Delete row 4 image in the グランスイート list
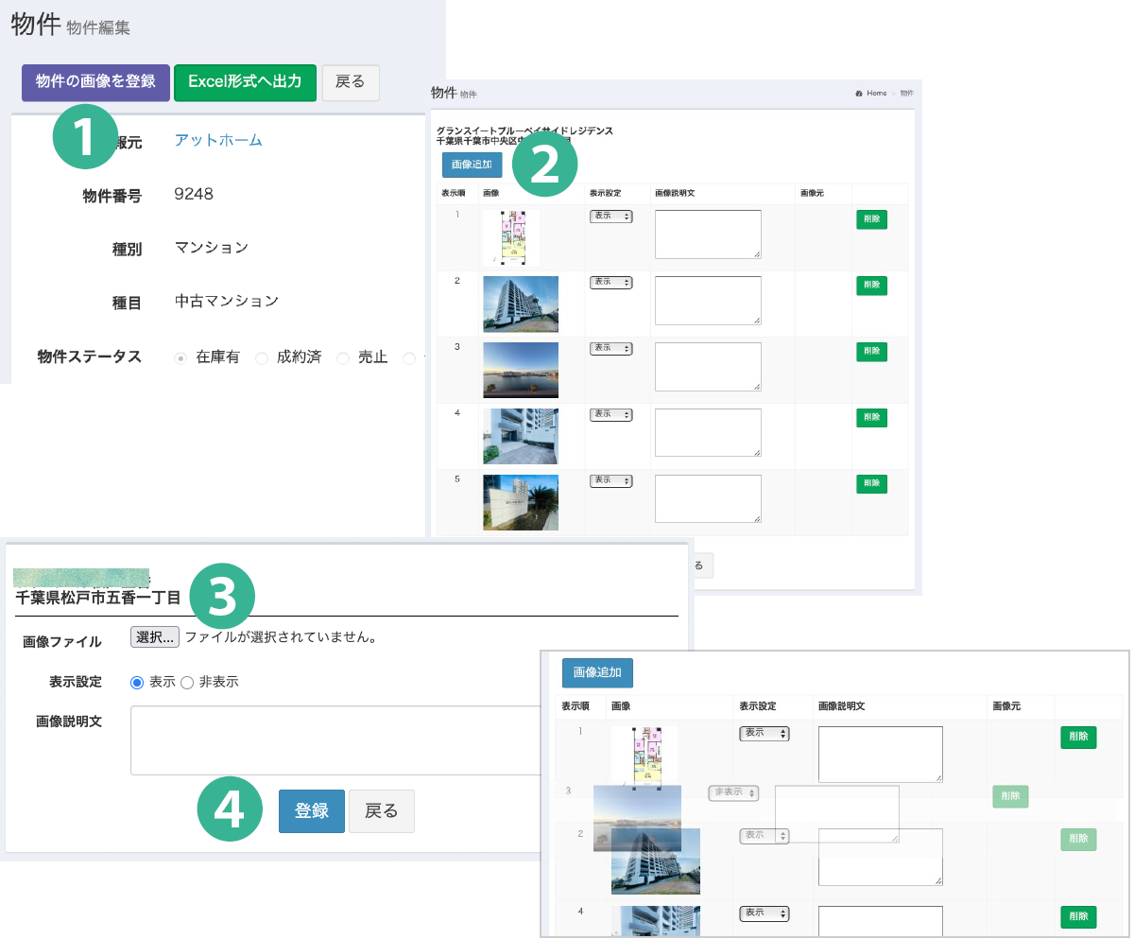 pos(871,418)
